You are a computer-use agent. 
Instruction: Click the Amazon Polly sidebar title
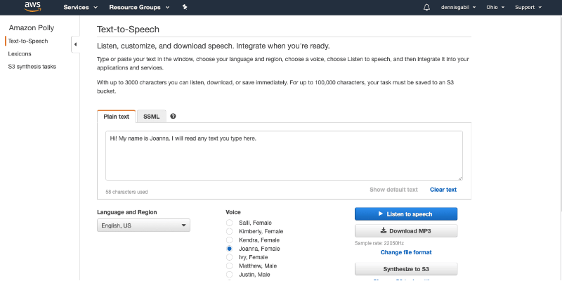tap(32, 28)
